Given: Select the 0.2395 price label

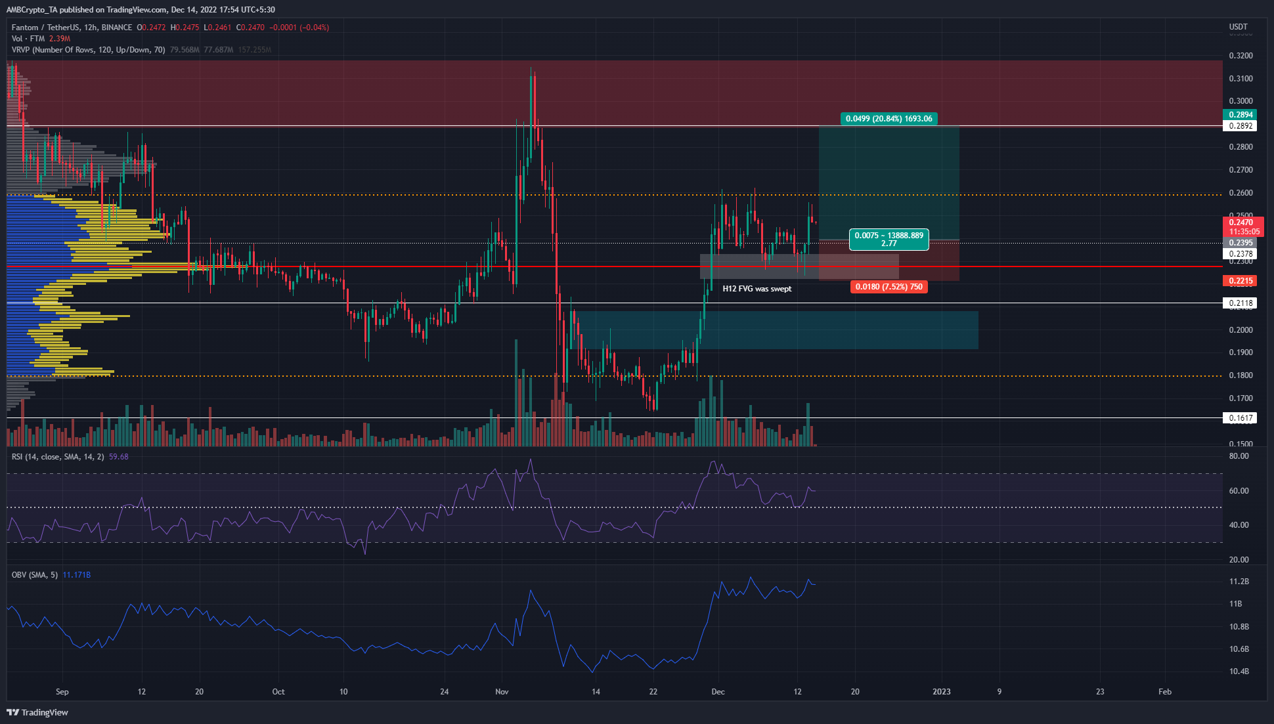Looking at the screenshot, I should coord(1240,243).
